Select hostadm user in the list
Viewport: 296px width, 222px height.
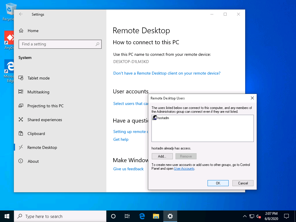coord(163,118)
